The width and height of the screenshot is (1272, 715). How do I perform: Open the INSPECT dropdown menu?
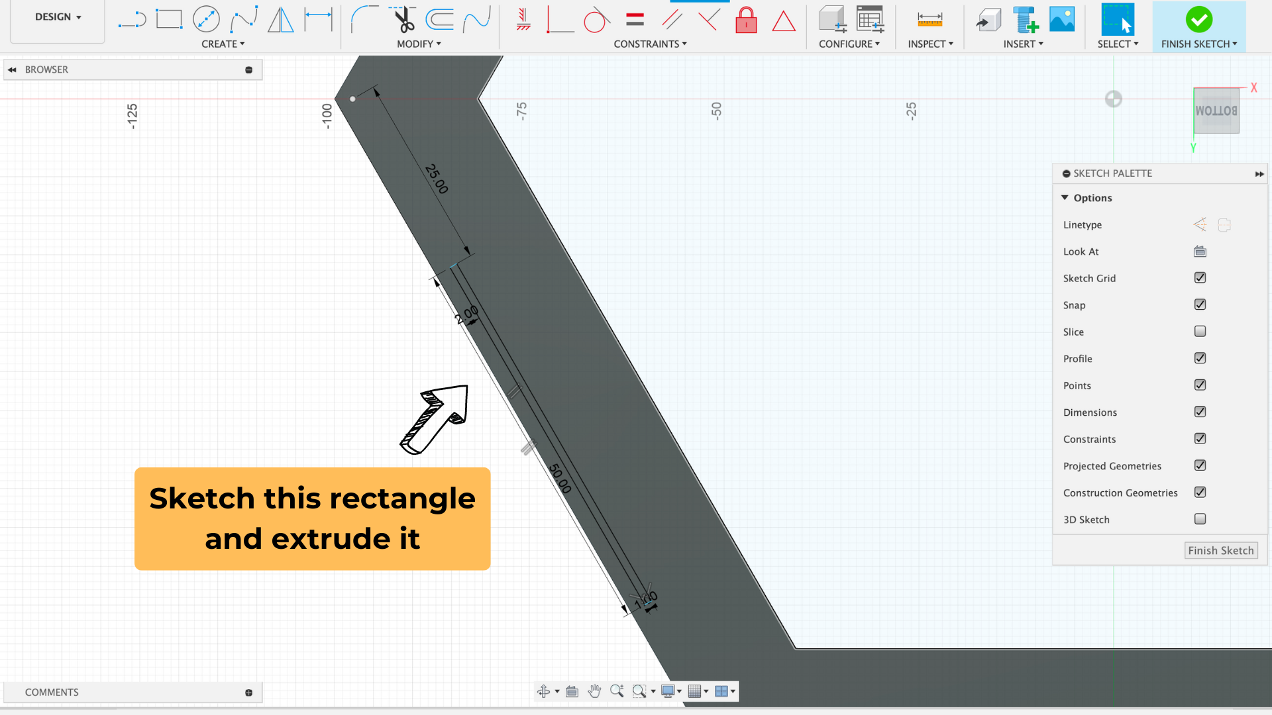pos(930,44)
